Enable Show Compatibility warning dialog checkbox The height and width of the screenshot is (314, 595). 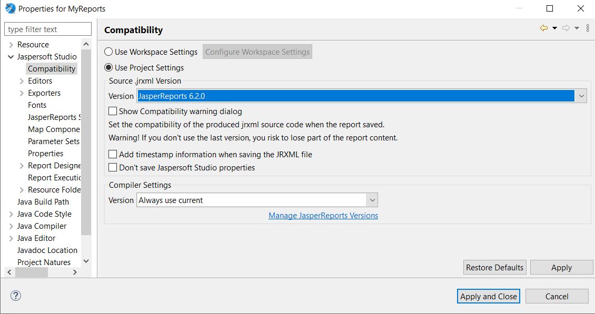coord(113,111)
